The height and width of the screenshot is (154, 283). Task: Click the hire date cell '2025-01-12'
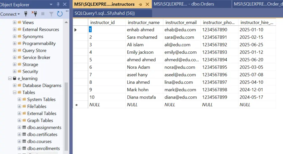point(257,52)
